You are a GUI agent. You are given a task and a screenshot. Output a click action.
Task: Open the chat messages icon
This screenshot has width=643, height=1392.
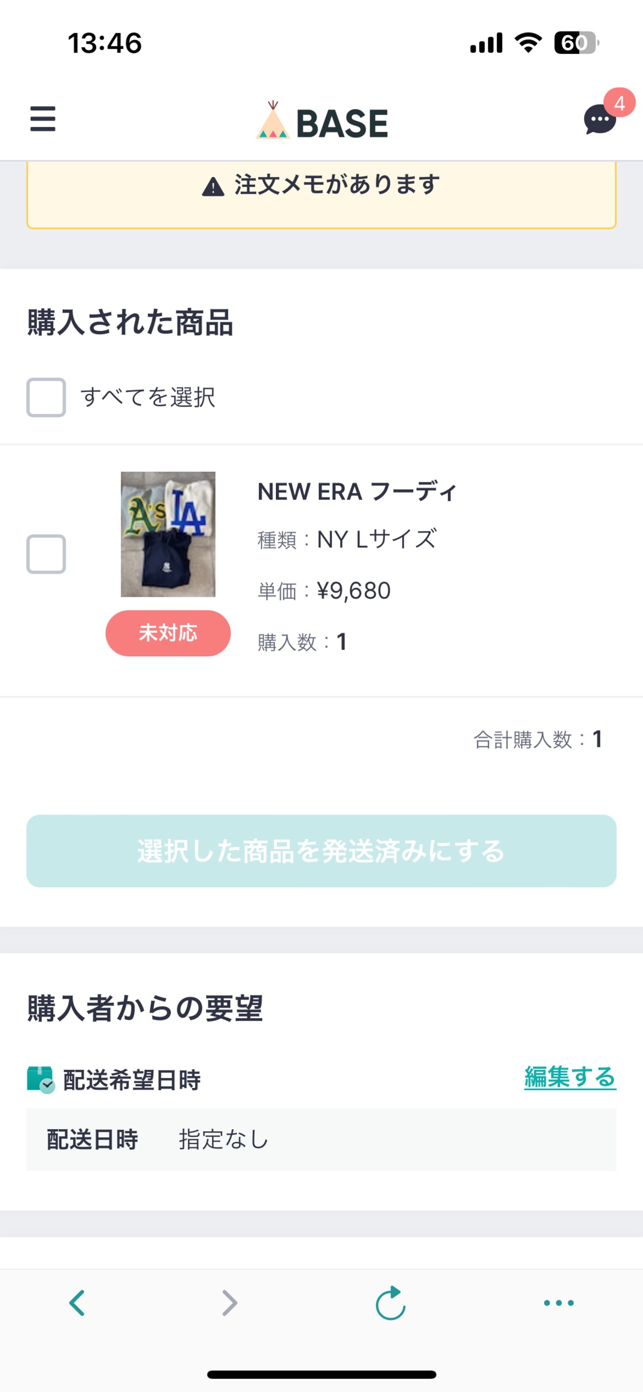tap(599, 120)
